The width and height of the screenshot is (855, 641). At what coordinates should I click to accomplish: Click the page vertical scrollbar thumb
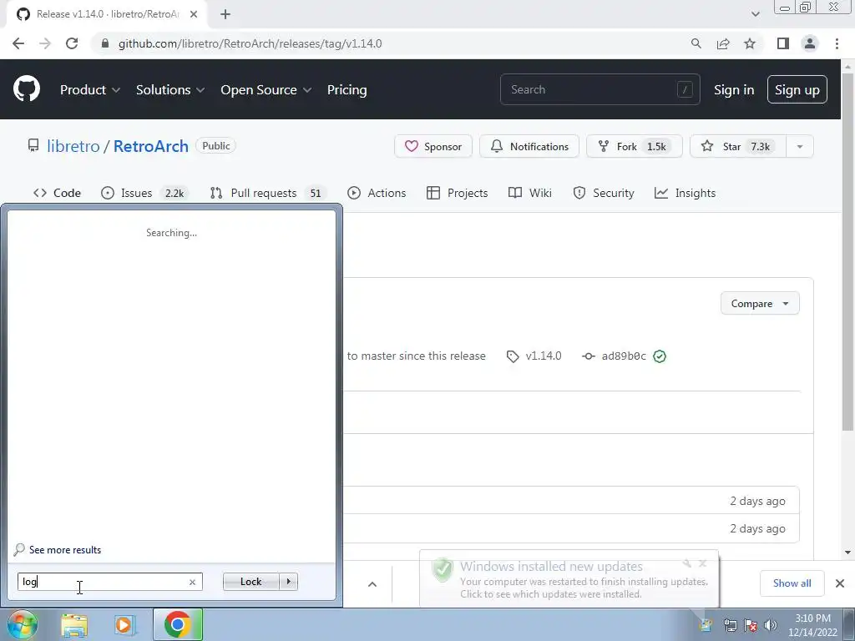pyautogui.click(x=847, y=250)
